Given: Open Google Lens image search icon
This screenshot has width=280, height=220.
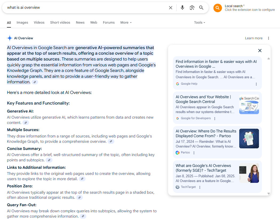Looking at the screenshot, I should point(192,8).
